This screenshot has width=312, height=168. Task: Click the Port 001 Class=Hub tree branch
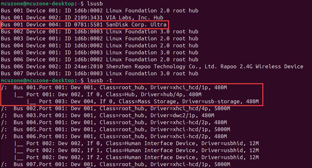pos(108,94)
